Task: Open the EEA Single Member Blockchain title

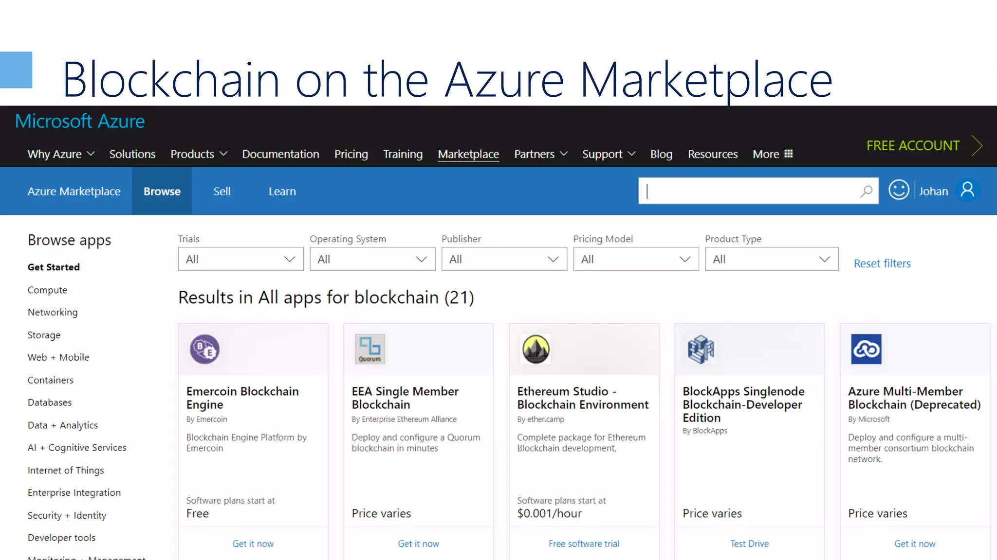Action: click(x=405, y=398)
